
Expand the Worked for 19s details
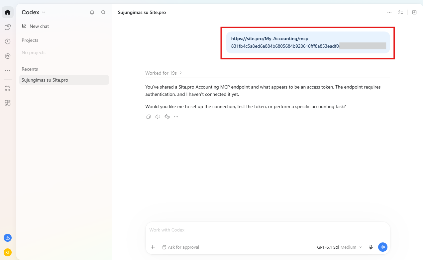click(163, 73)
